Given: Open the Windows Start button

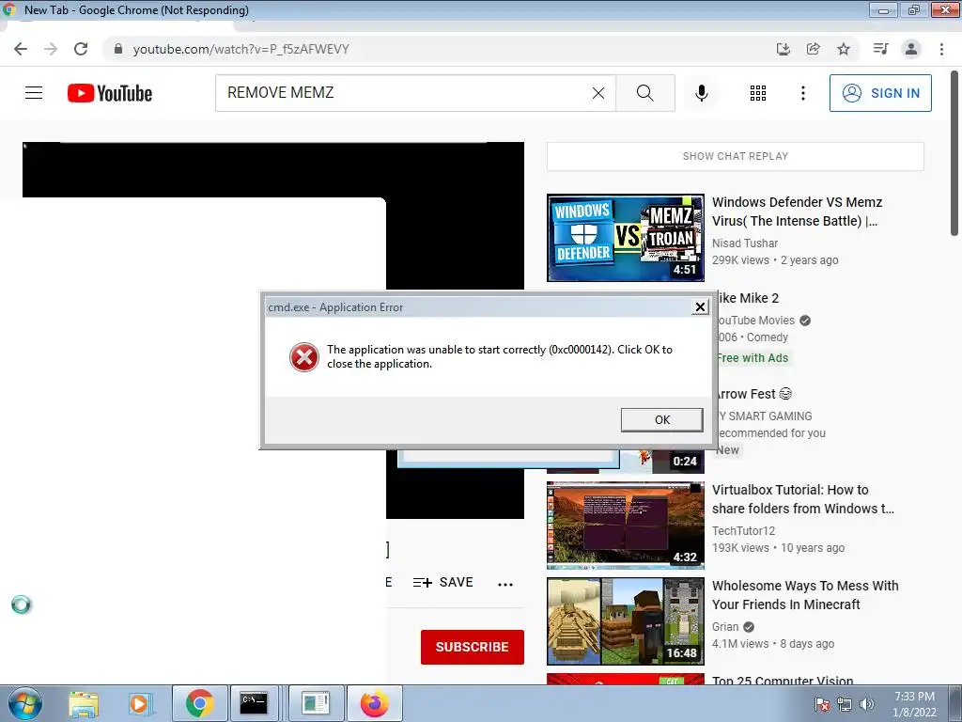Looking at the screenshot, I should tap(25, 703).
